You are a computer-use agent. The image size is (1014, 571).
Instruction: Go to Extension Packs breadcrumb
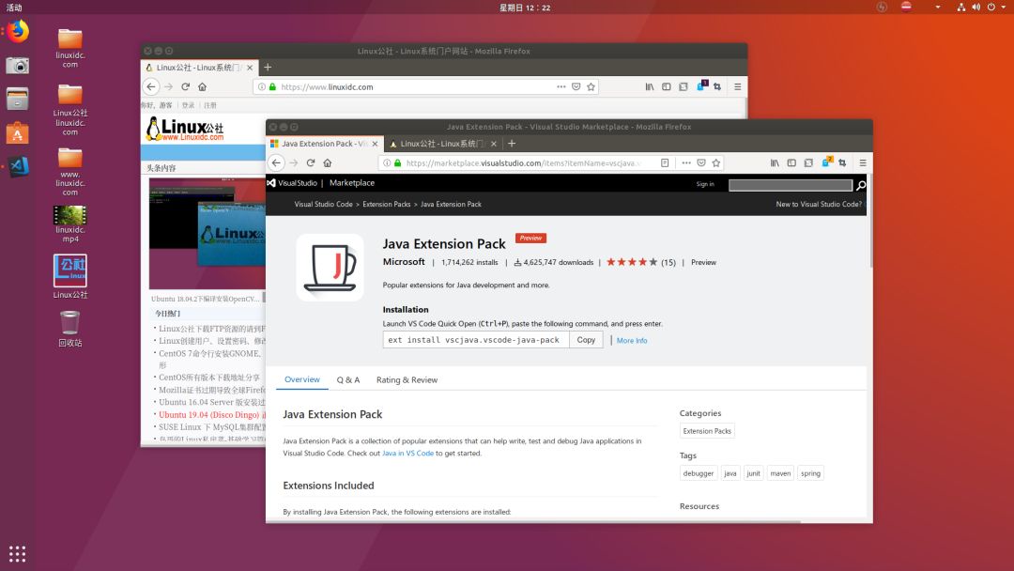pyautogui.click(x=386, y=204)
